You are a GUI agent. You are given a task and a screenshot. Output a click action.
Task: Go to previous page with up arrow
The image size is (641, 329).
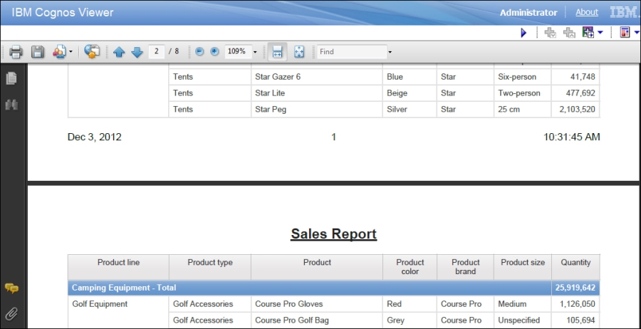[x=119, y=52]
